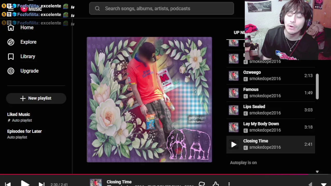Click the Upgrade circle icon

pos(11,71)
